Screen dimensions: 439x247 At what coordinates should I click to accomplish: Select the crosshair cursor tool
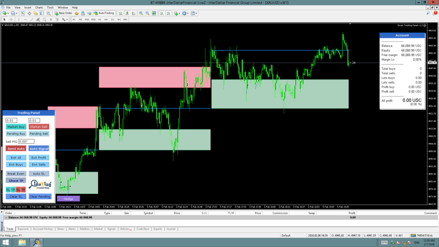tap(11, 19)
